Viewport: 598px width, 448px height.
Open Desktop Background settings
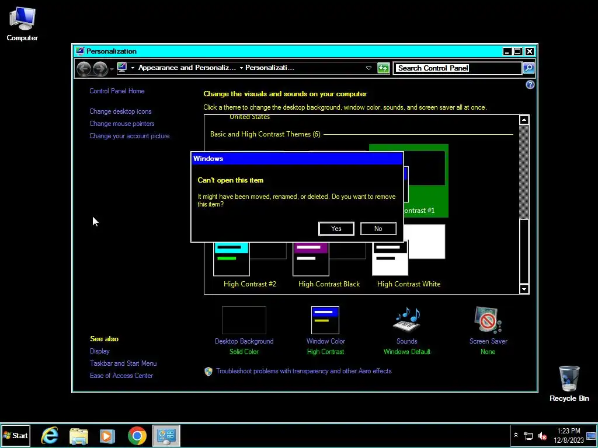pyautogui.click(x=244, y=331)
